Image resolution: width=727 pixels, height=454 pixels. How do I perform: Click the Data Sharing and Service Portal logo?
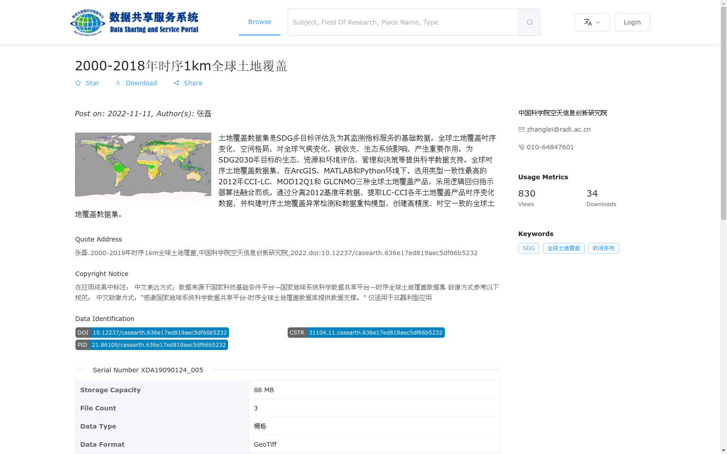(x=134, y=22)
